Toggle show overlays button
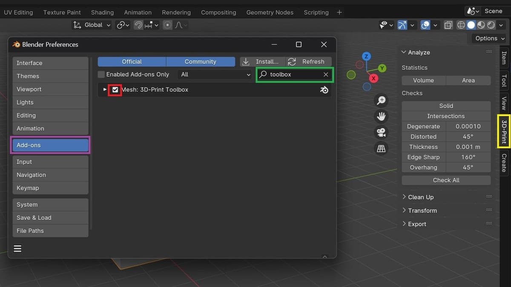 click(425, 25)
